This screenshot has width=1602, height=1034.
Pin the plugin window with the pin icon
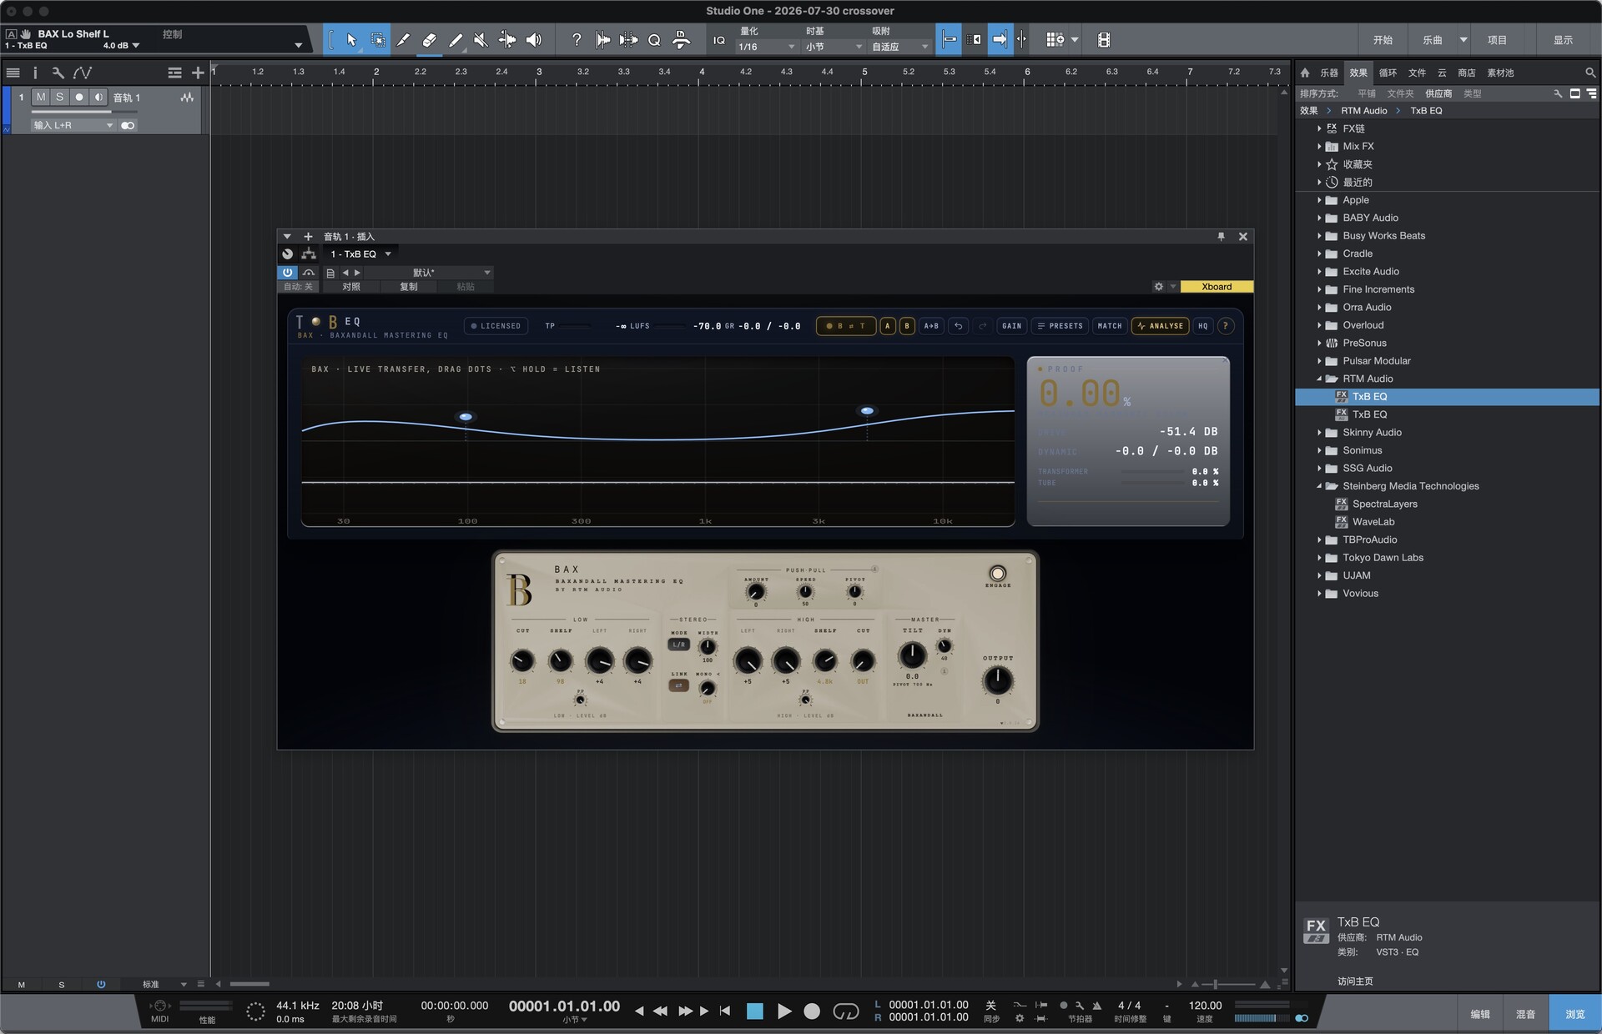tap(1221, 237)
